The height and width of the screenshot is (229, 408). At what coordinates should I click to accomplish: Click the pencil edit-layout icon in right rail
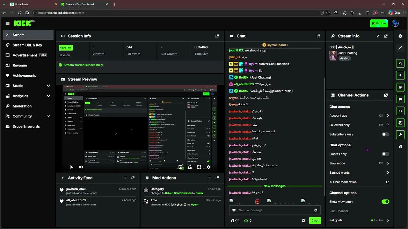[x=400, y=48]
